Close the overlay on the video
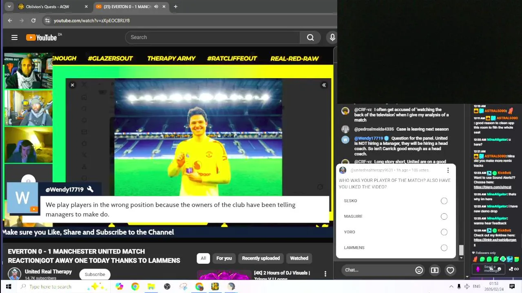522x293 pixels. point(72,85)
